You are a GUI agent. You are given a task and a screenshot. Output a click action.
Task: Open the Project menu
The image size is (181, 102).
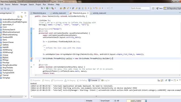point(38,5)
